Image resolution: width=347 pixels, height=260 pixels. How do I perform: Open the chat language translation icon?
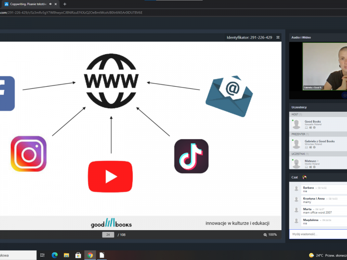[304, 177]
